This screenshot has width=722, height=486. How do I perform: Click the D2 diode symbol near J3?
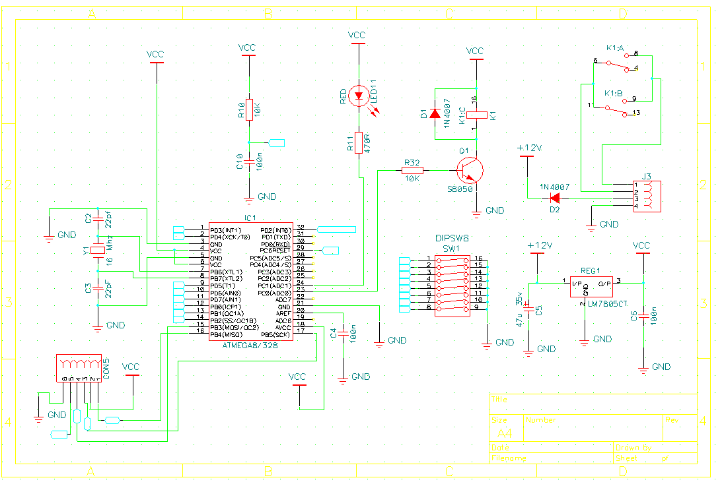click(x=556, y=198)
